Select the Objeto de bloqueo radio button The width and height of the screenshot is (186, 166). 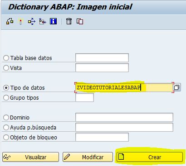pyautogui.click(x=6, y=138)
